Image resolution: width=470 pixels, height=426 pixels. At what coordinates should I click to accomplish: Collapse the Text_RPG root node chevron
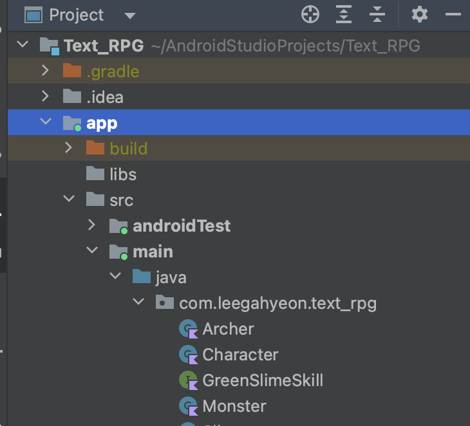(23, 44)
